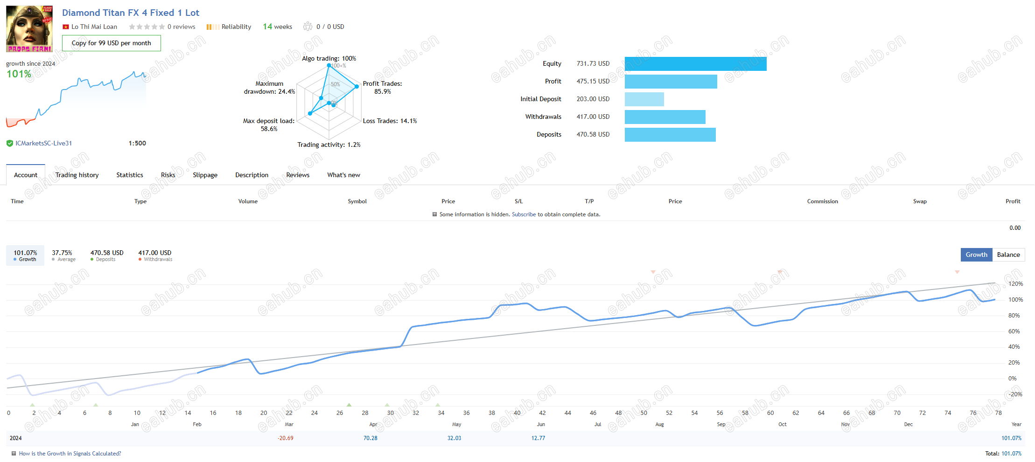Switch to the Account tab
The image size is (1035, 462).
(x=26, y=175)
